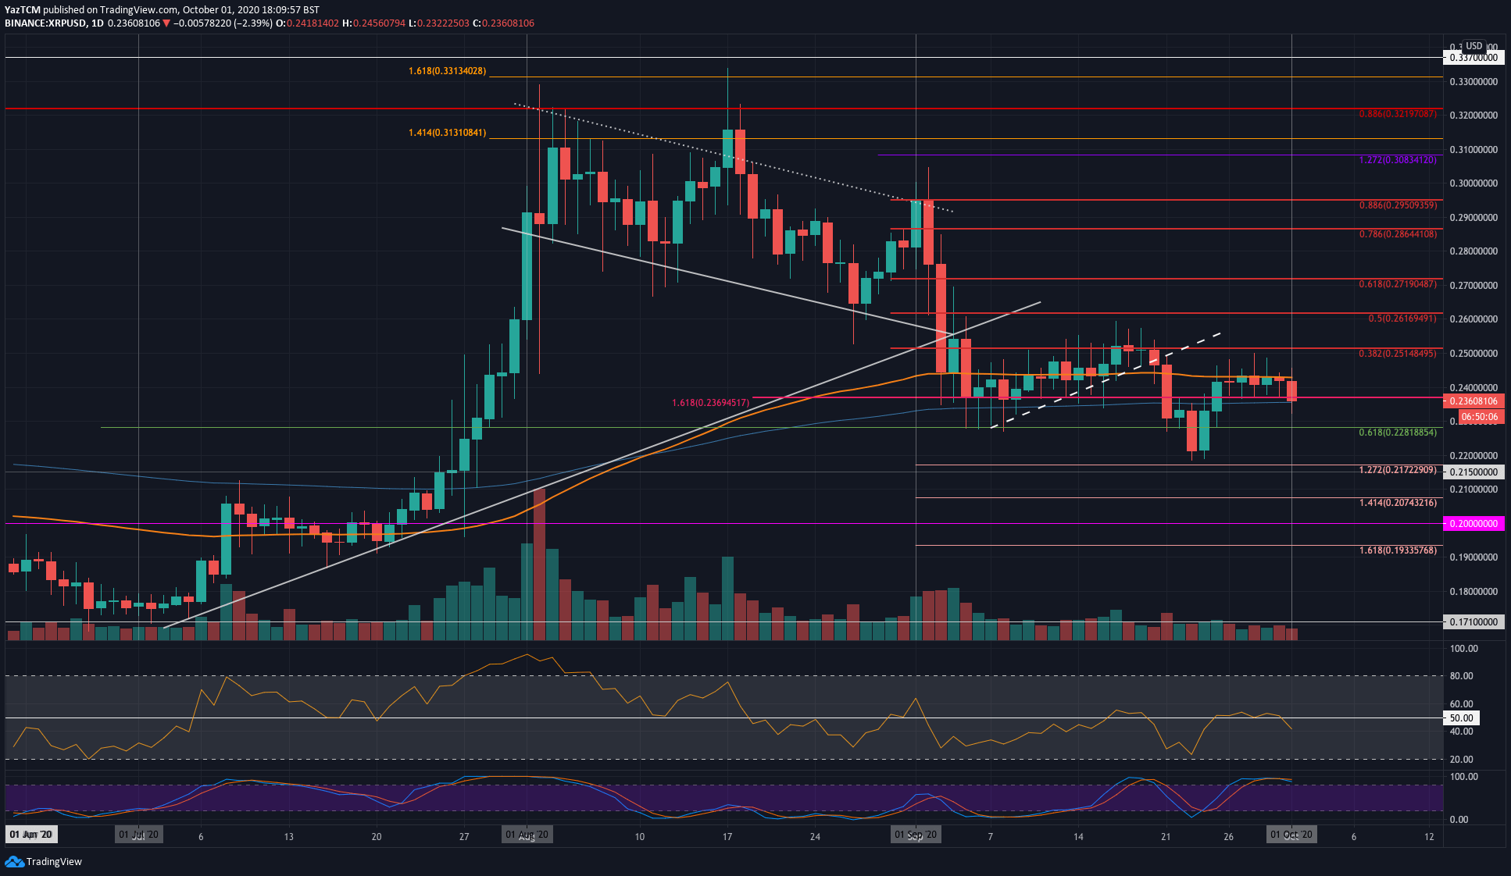Click the 20.00 RSI oversold level label
The width and height of the screenshot is (1511, 876).
tap(1462, 760)
